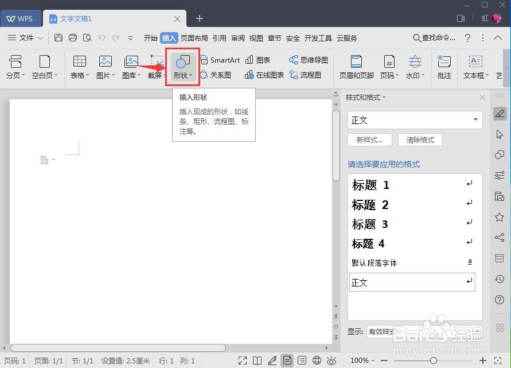Open Print Preview icon

pyautogui.click(x=87, y=38)
